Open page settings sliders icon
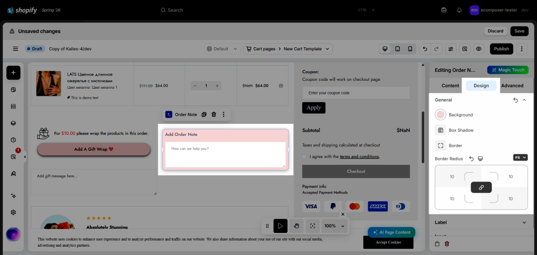This screenshot has height=255, width=537. pyautogui.click(x=450, y=49)
